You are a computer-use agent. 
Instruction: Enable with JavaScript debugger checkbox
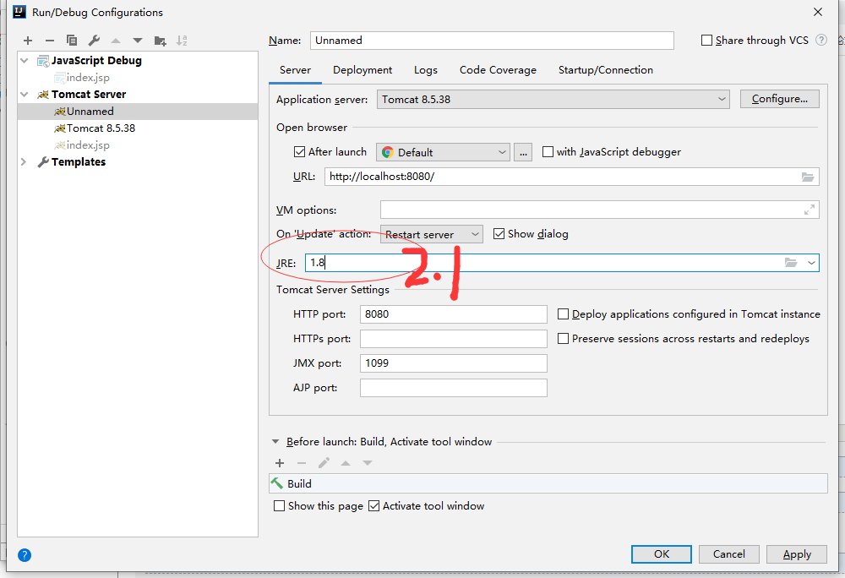[548, 152]
